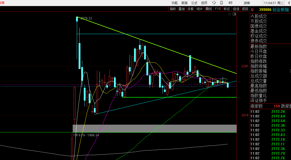Click the 多股 toolbar button
The width and height of the screenshot is (291, 160).
[x=190, y=9]
